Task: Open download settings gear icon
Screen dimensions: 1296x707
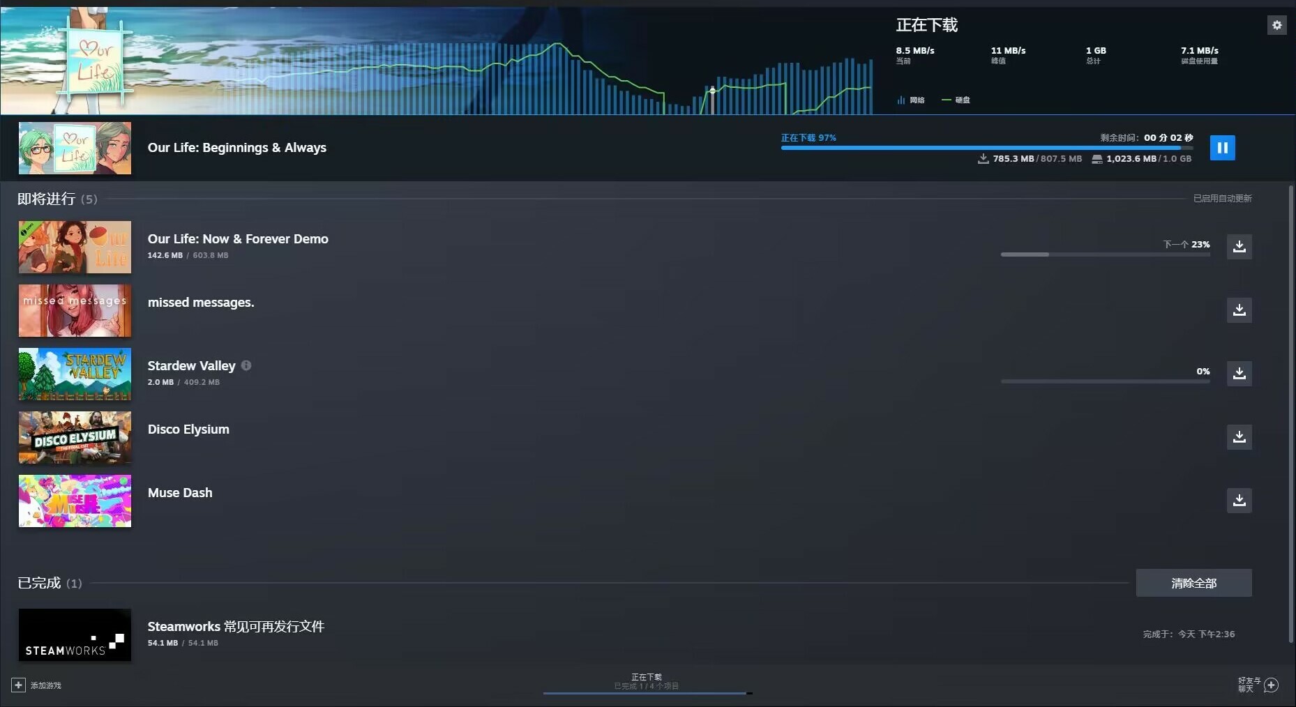Action: point(1276,25)
